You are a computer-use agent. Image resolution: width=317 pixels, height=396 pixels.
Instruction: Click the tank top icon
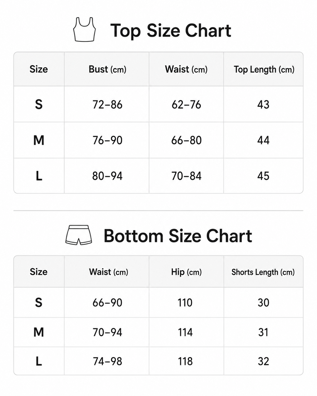click(85, 29)
